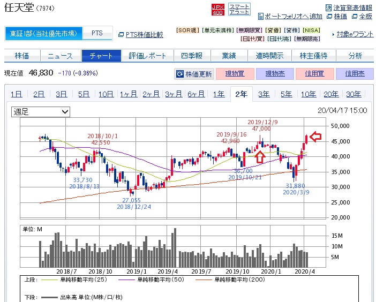Select the 2日 chart range
This screenshot has width=376, height=302.
click(39, 94)
